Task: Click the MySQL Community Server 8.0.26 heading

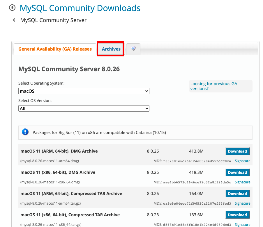Action: pyautogui.click(x=69, y=69)
